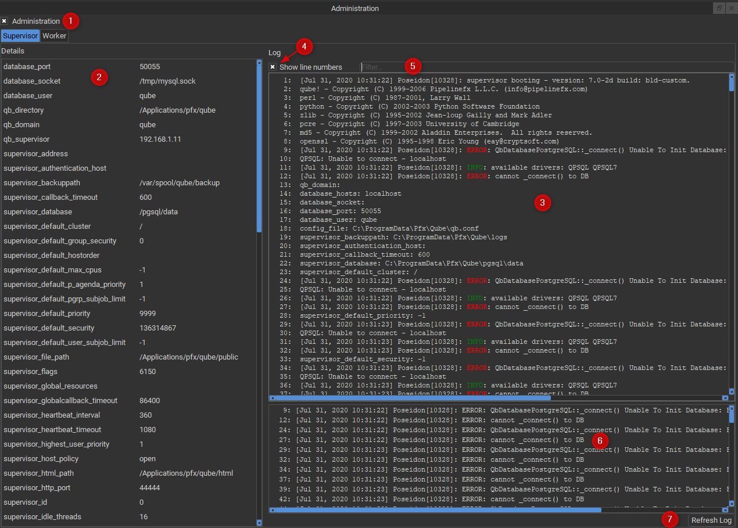Click the main log's horizontal scrollbar thumb
This screenshot has width=738, height=528.
pos(413,398)
